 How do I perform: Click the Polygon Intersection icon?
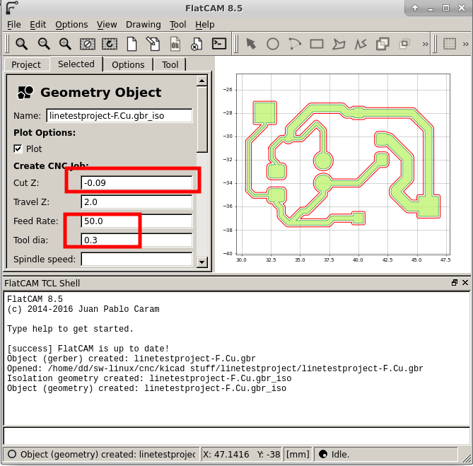click(x=404, y=44)
